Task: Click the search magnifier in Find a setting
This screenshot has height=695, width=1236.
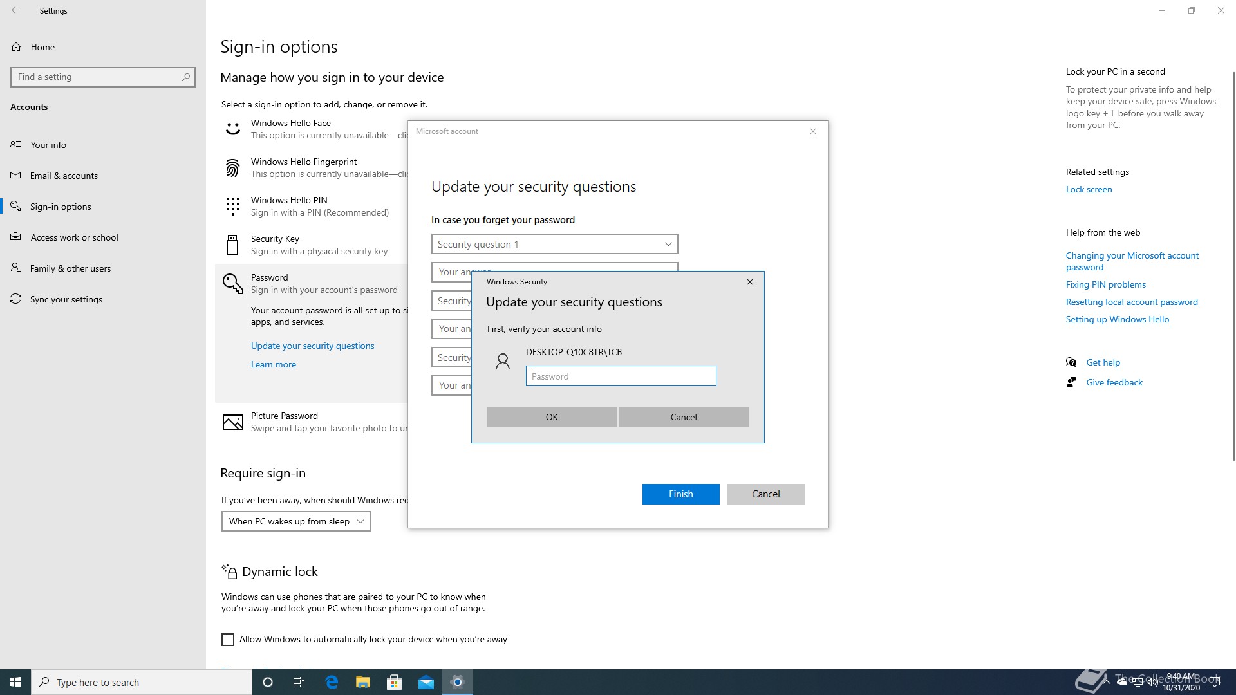Action: click(x=186, y=77)
